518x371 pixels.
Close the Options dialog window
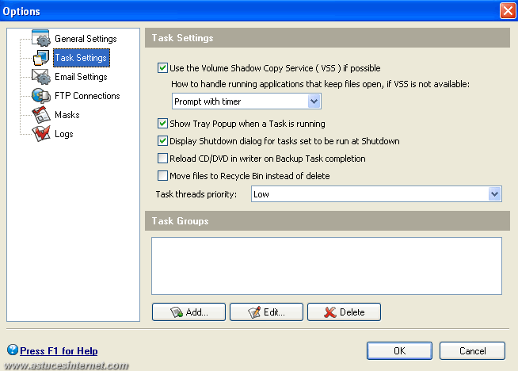pyautogui.click(x=508, y=10)
